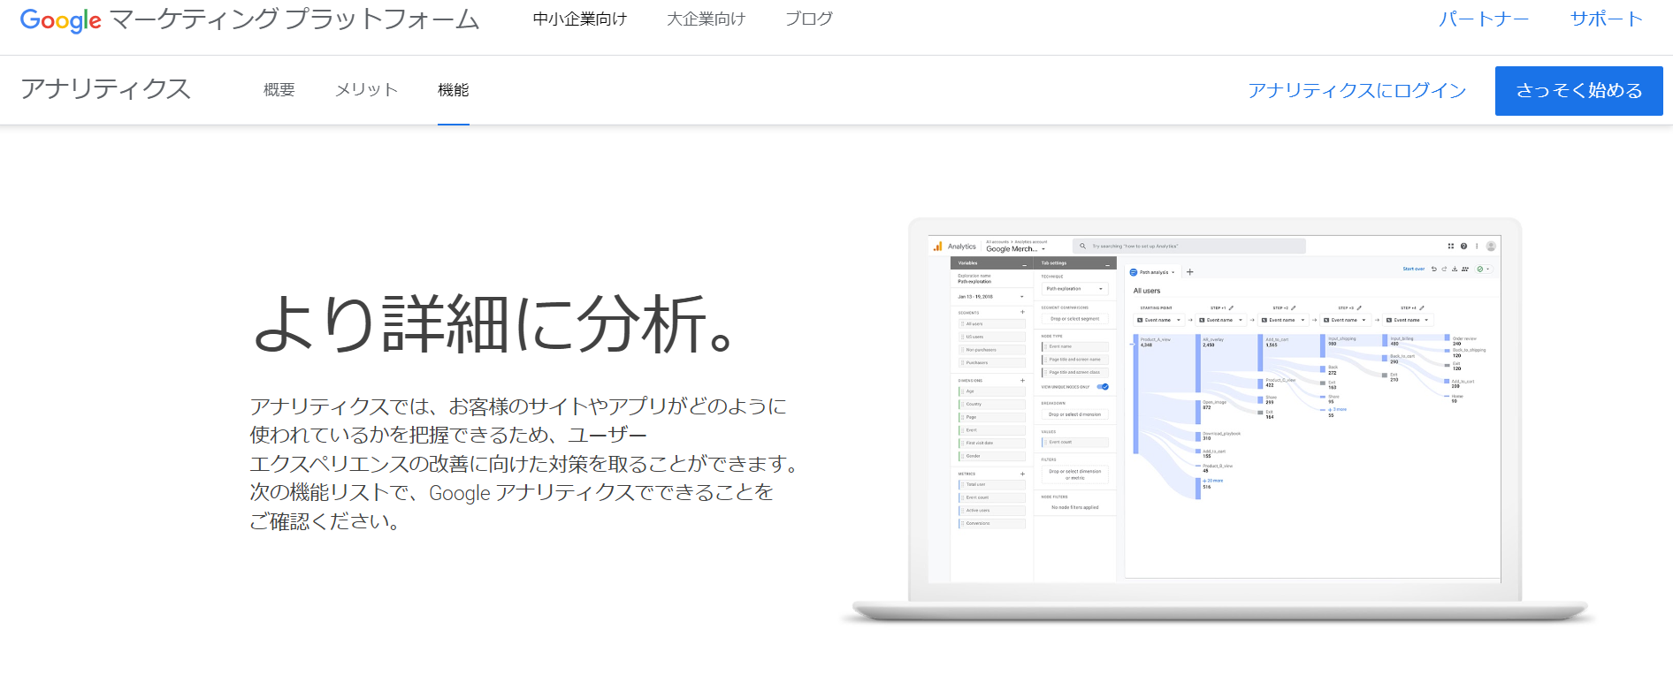Click the Analytics search field in laptop screenshot
This screenshot has width=1673, height=698.
pyautogui.click(x=1189, y=247)
